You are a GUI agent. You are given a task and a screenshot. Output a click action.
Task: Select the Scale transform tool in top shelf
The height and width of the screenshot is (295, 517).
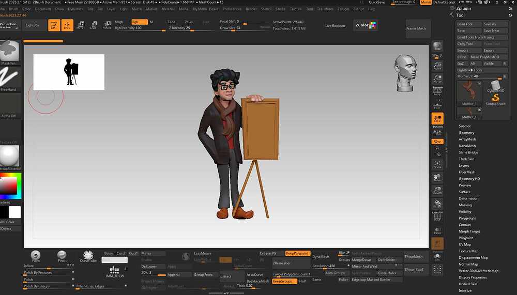tap(93, 25)
